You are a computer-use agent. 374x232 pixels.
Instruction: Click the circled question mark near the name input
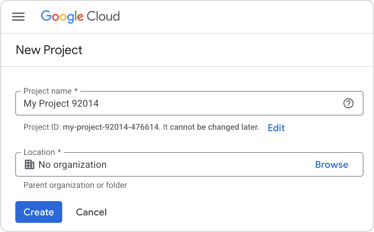(348, 103)
